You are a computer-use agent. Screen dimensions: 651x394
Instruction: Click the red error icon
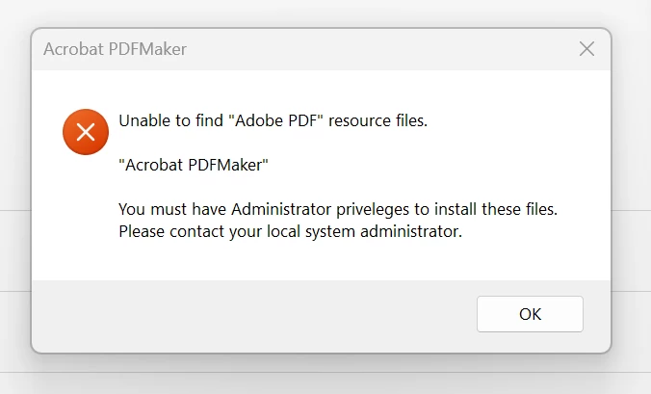[85, 132]
